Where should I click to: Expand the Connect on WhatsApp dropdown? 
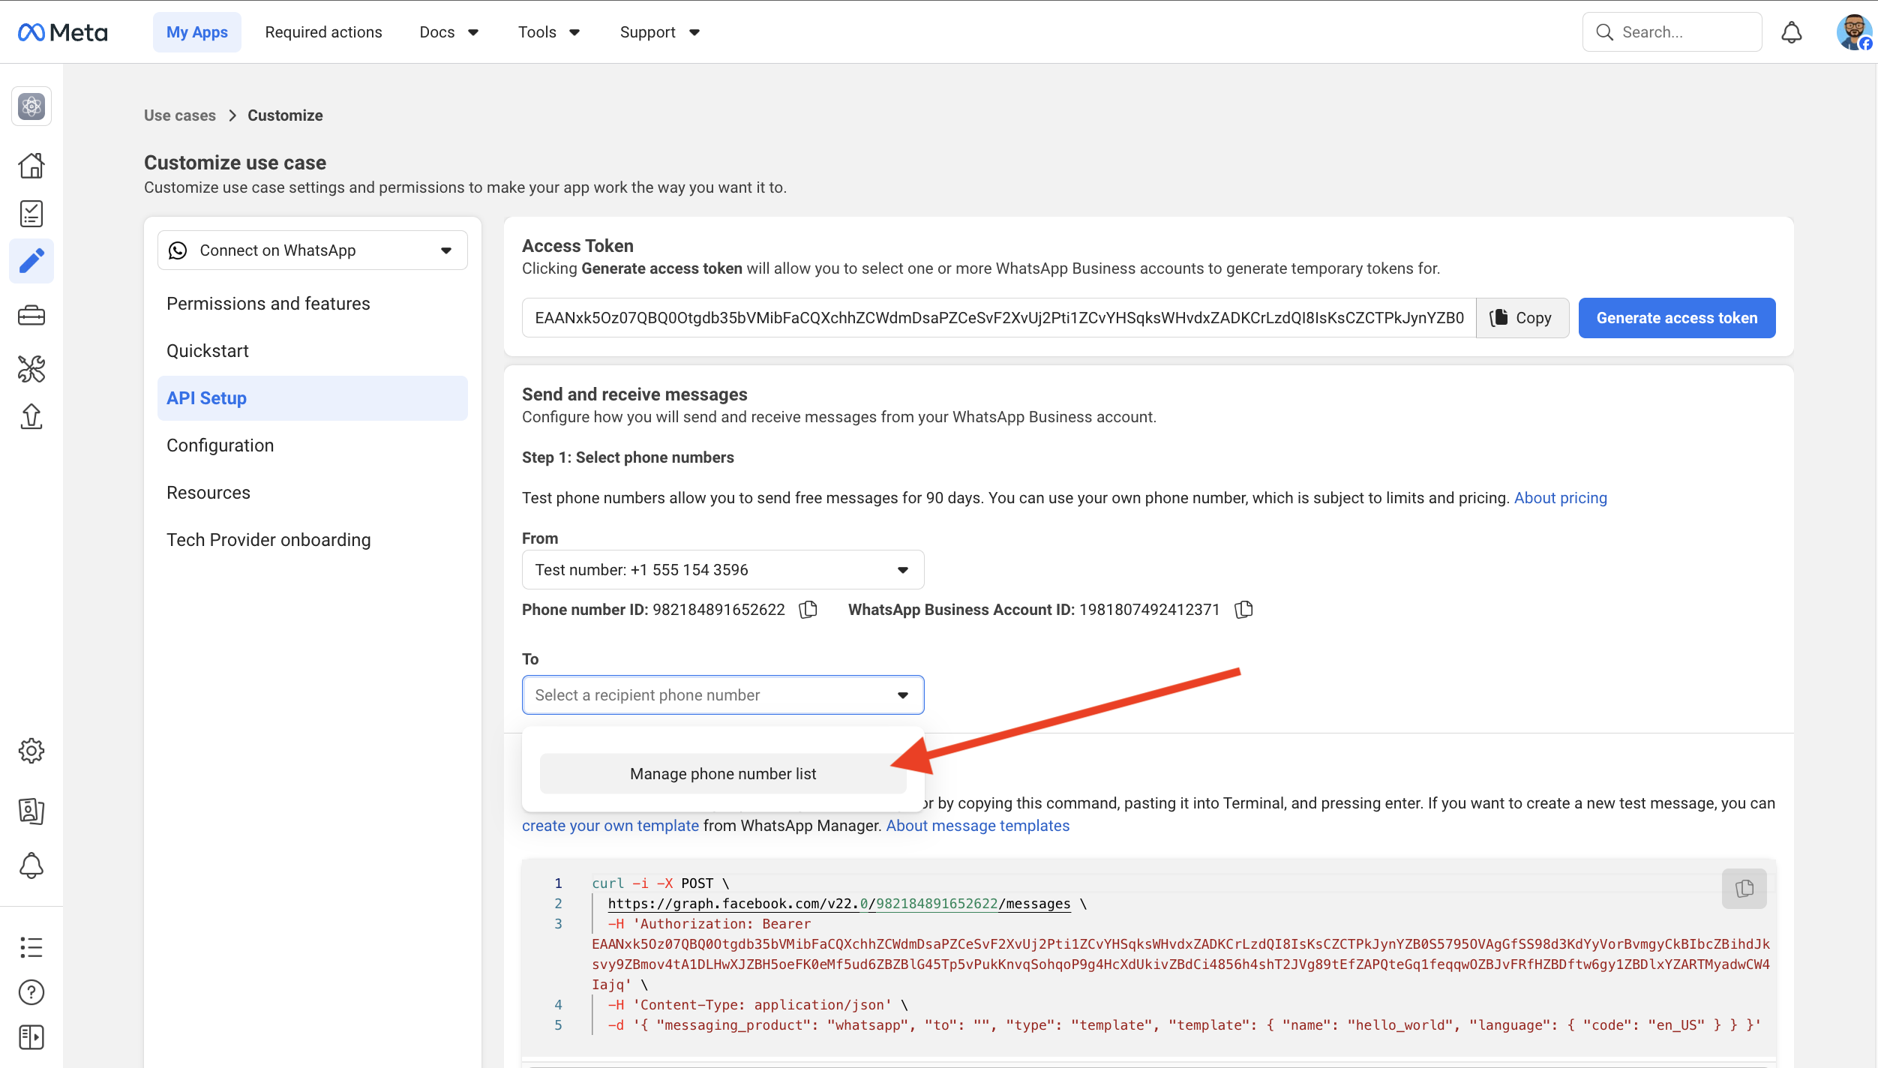[x=312, y=250]
